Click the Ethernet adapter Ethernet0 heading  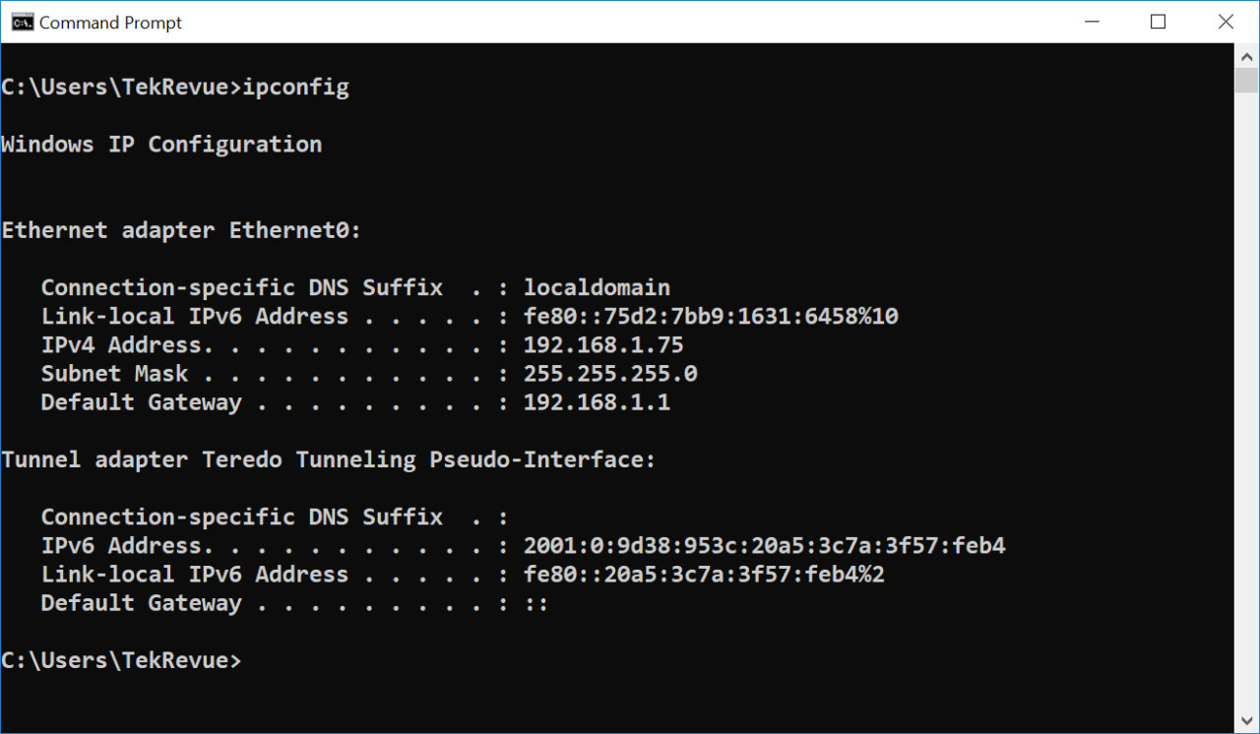click(x=182, y=229)
